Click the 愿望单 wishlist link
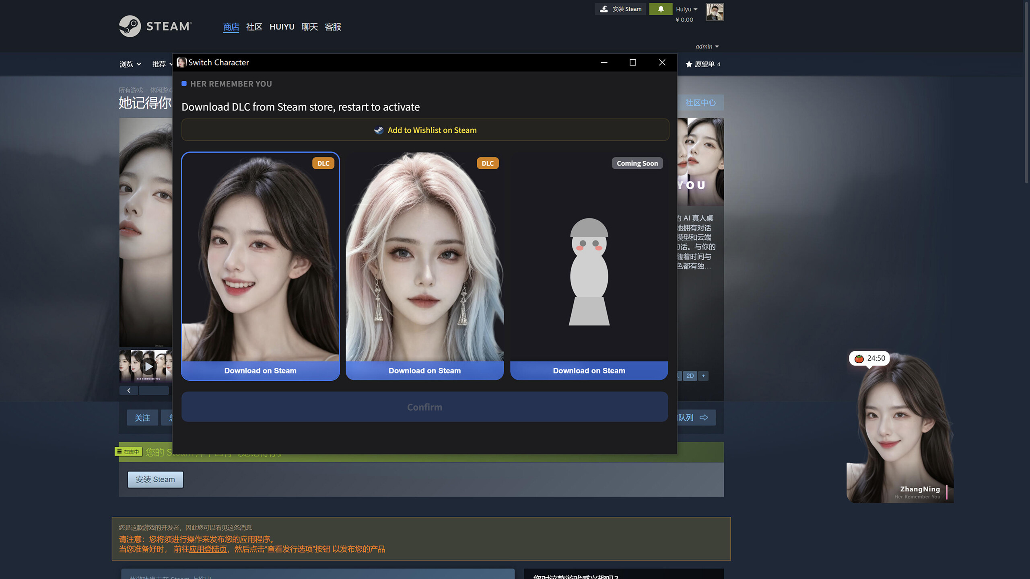 (x=703, y=64)
